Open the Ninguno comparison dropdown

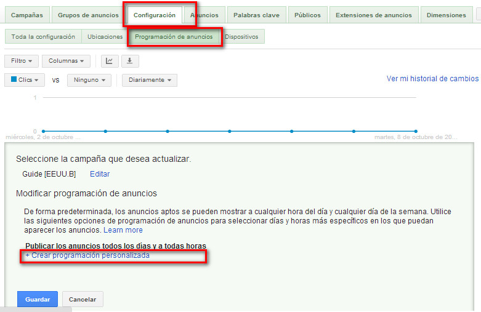[x=89, y=80]
